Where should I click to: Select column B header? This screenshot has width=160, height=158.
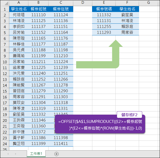[x=38, y=3]
